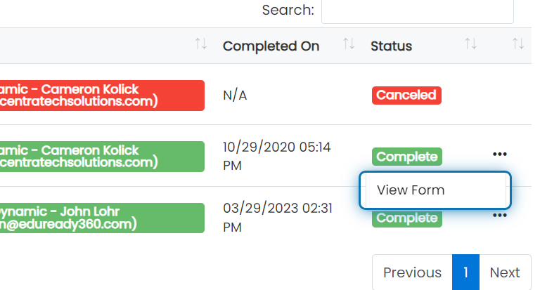This screenshot has width=540, height=290.
Task: Click the Status column header
Action: (x=391, y=46)
